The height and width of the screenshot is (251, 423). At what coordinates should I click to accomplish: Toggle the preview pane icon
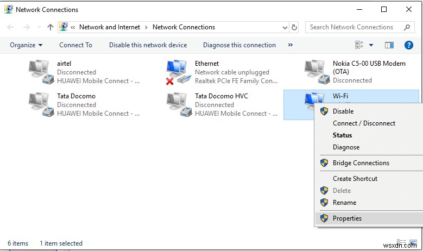pos(389,45)
